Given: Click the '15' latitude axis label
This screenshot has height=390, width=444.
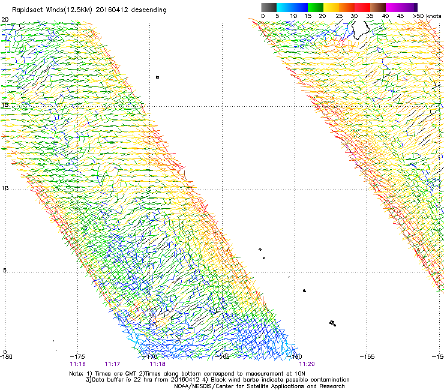Looking at the screenshot, I should tap(5, 104).
